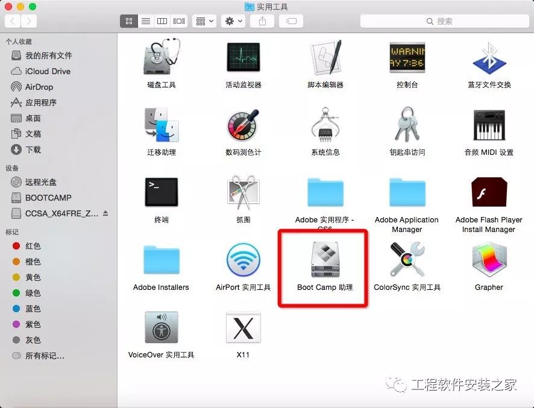Eject the CCSA_X64FRE volume
Screen dimensions: 534x408
tap(105, 213)
